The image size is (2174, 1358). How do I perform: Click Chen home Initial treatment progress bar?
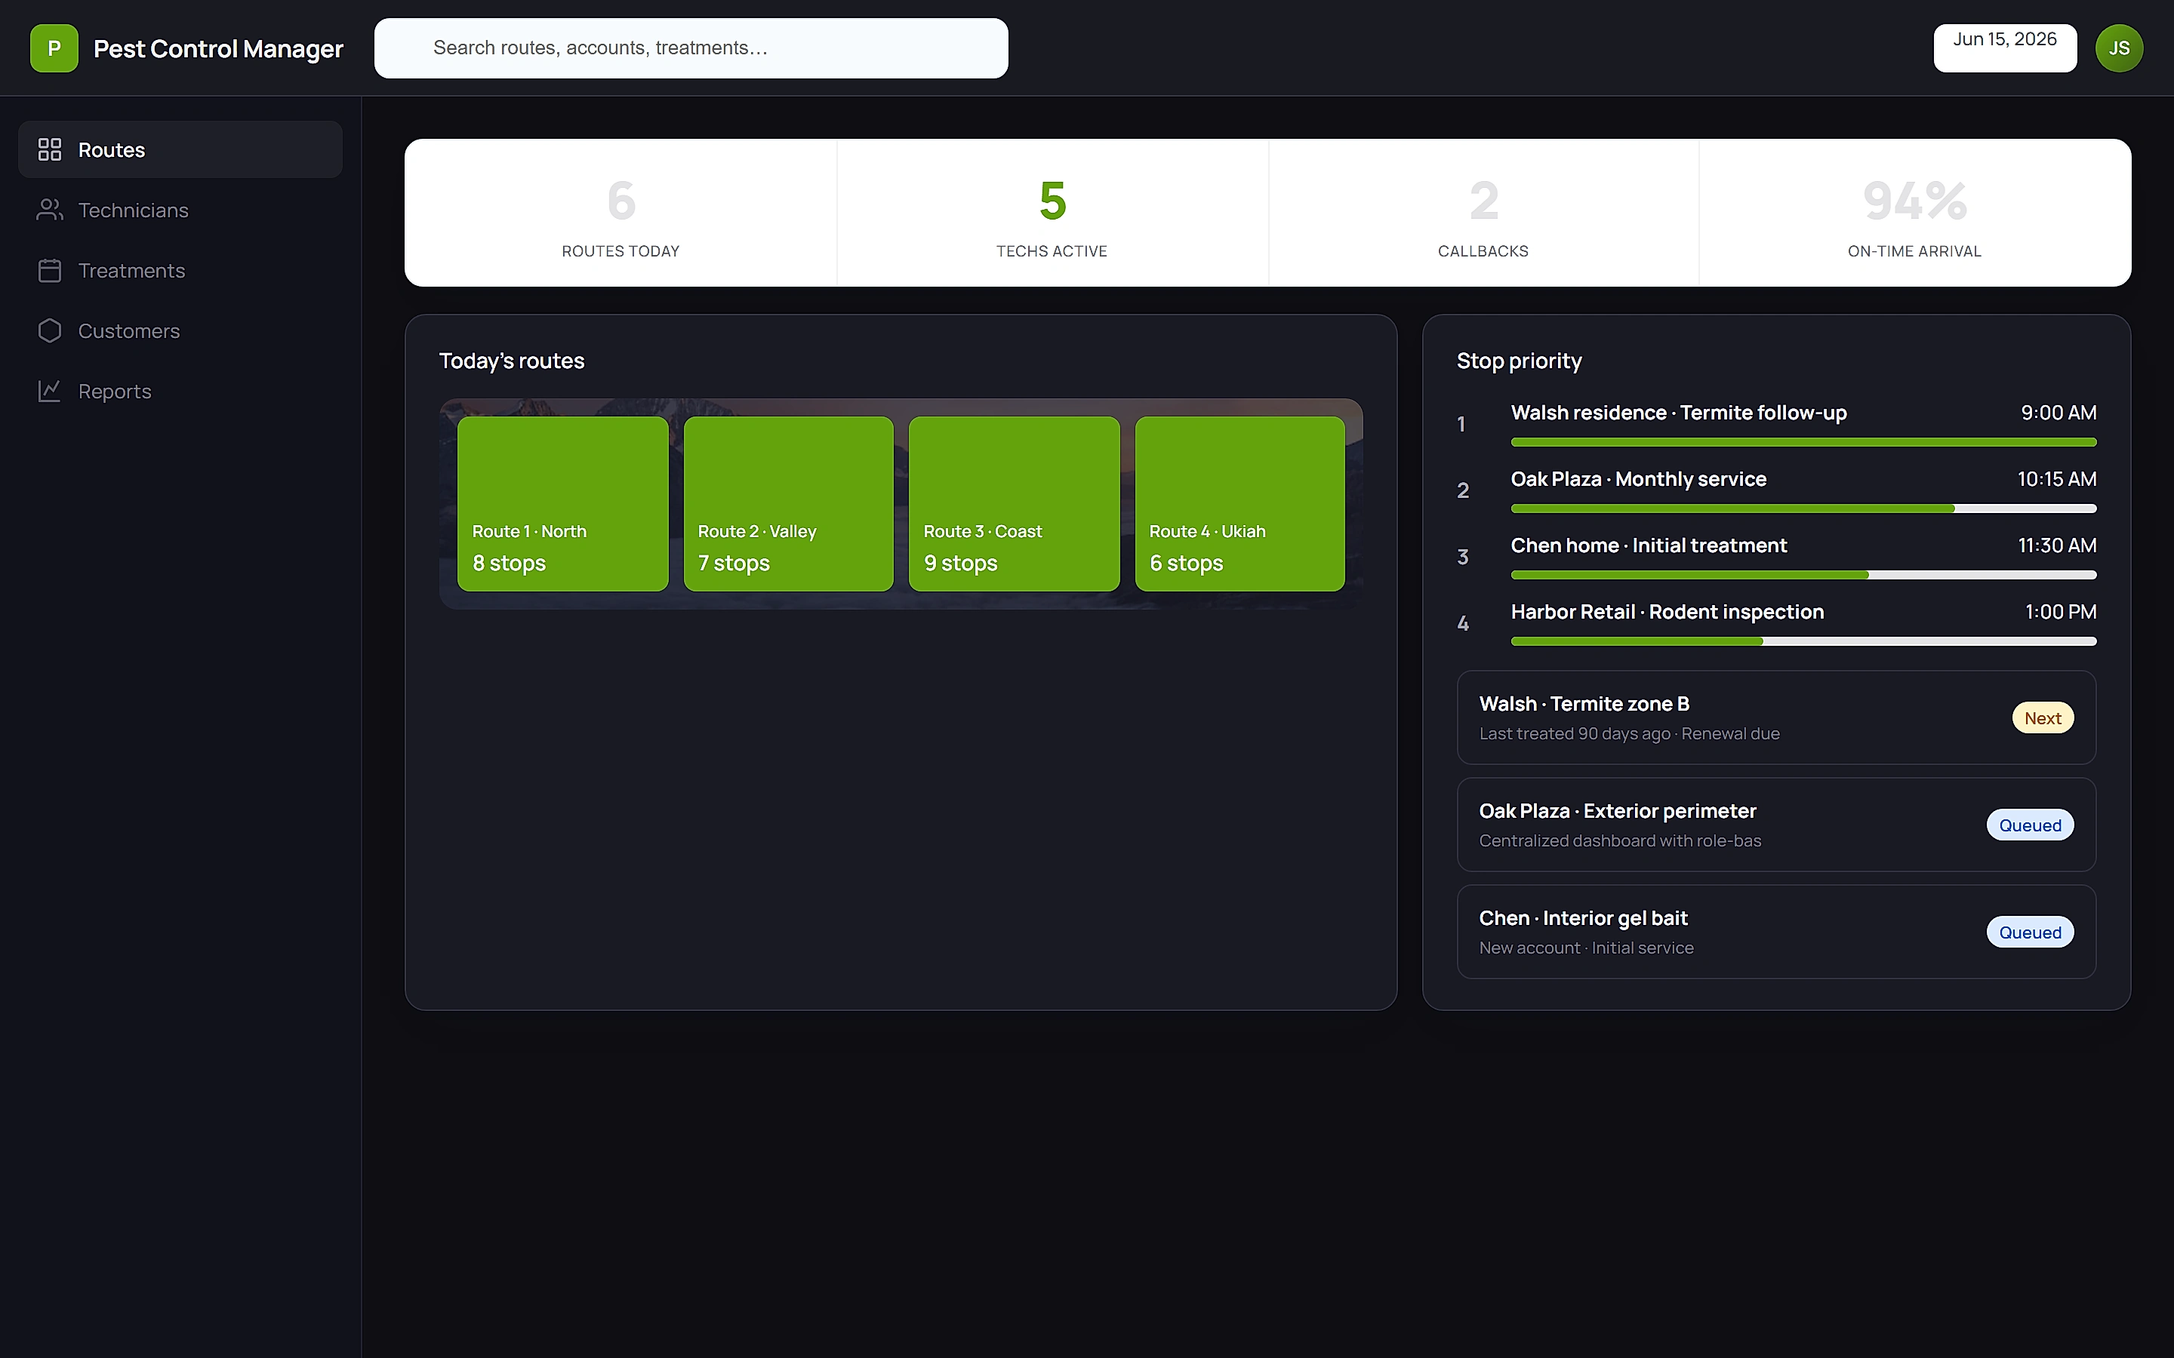1803,575
